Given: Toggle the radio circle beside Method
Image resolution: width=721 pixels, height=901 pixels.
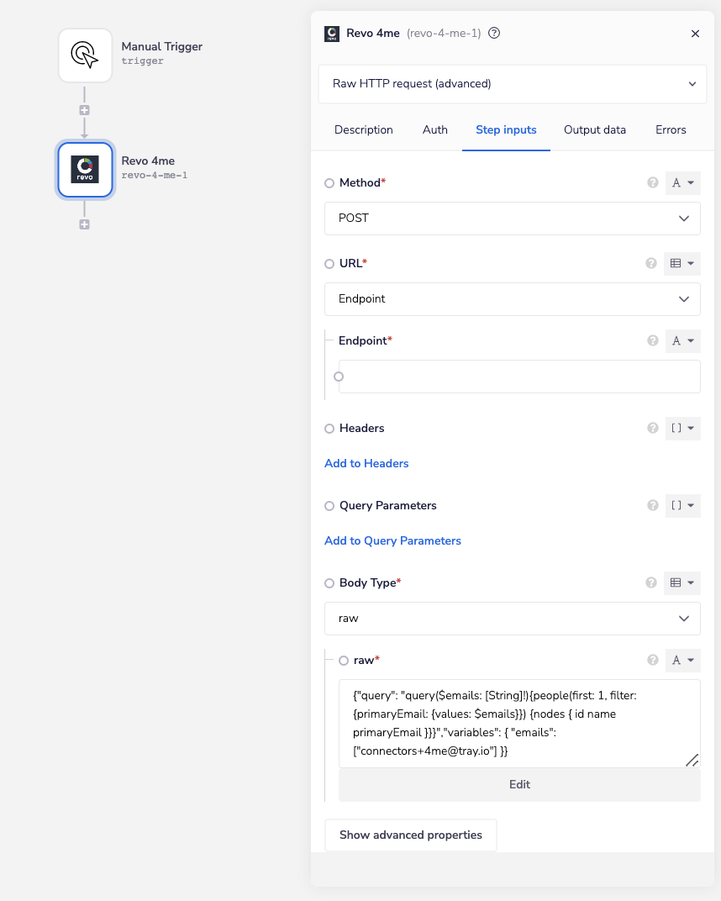Looking at the screenshot, I should tap(329, 183).
